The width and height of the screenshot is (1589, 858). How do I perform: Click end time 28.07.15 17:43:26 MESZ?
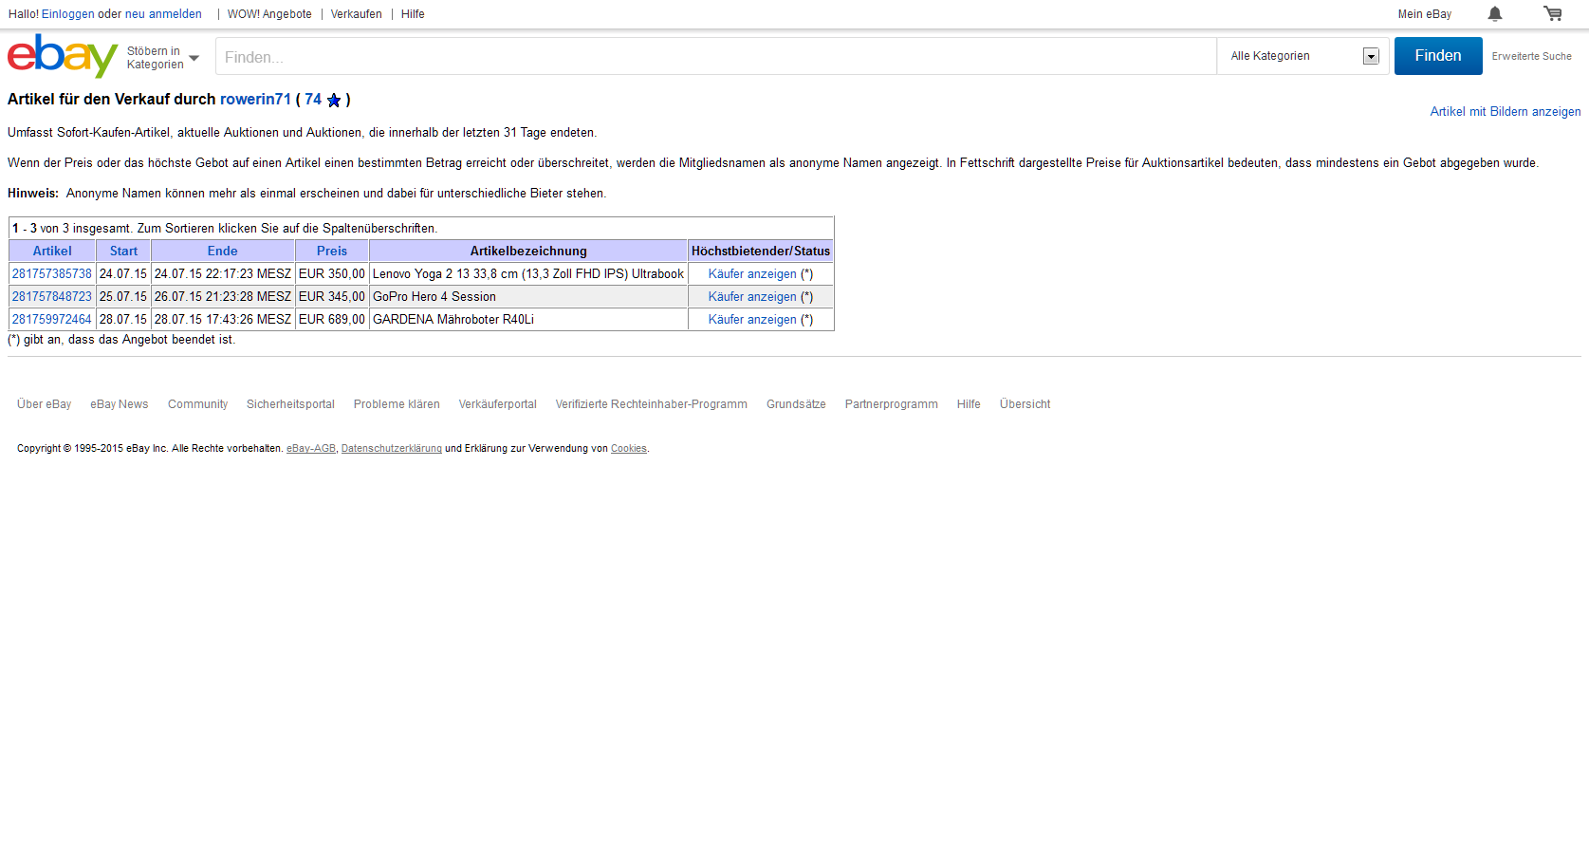tap(223, 319)
